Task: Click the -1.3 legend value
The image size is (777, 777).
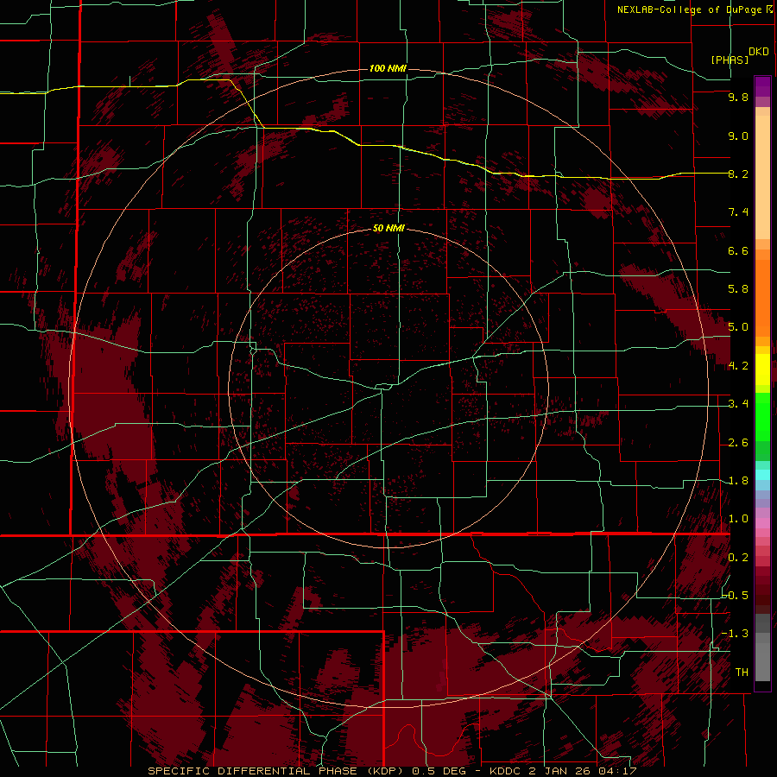Action: (x=735, y=634)
